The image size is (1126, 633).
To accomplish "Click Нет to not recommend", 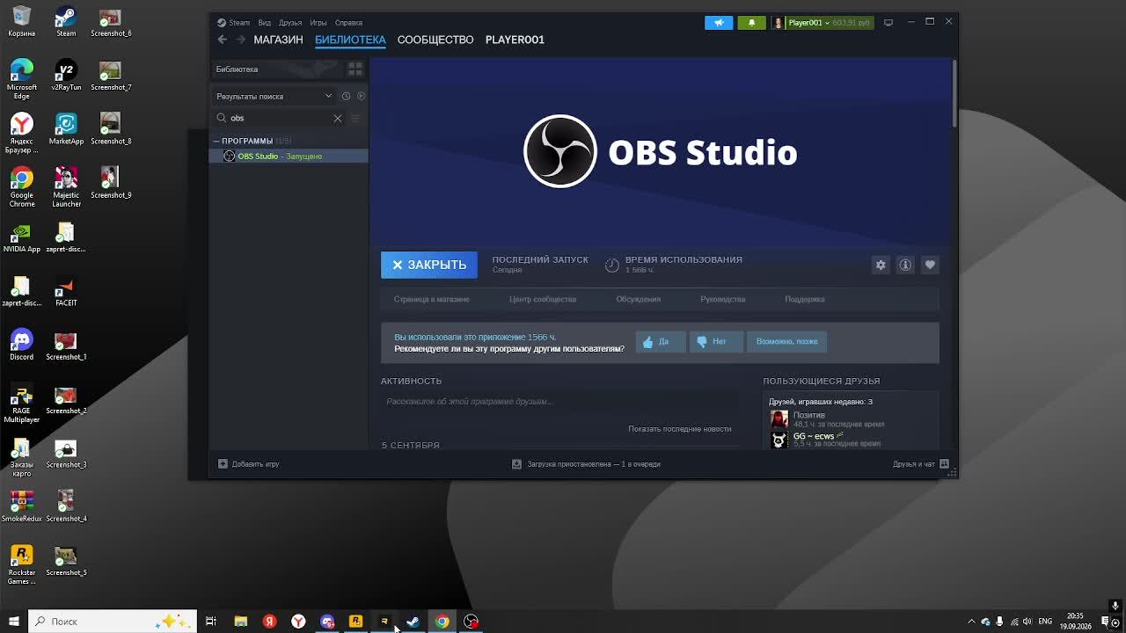I will click(x=716, y=341).
